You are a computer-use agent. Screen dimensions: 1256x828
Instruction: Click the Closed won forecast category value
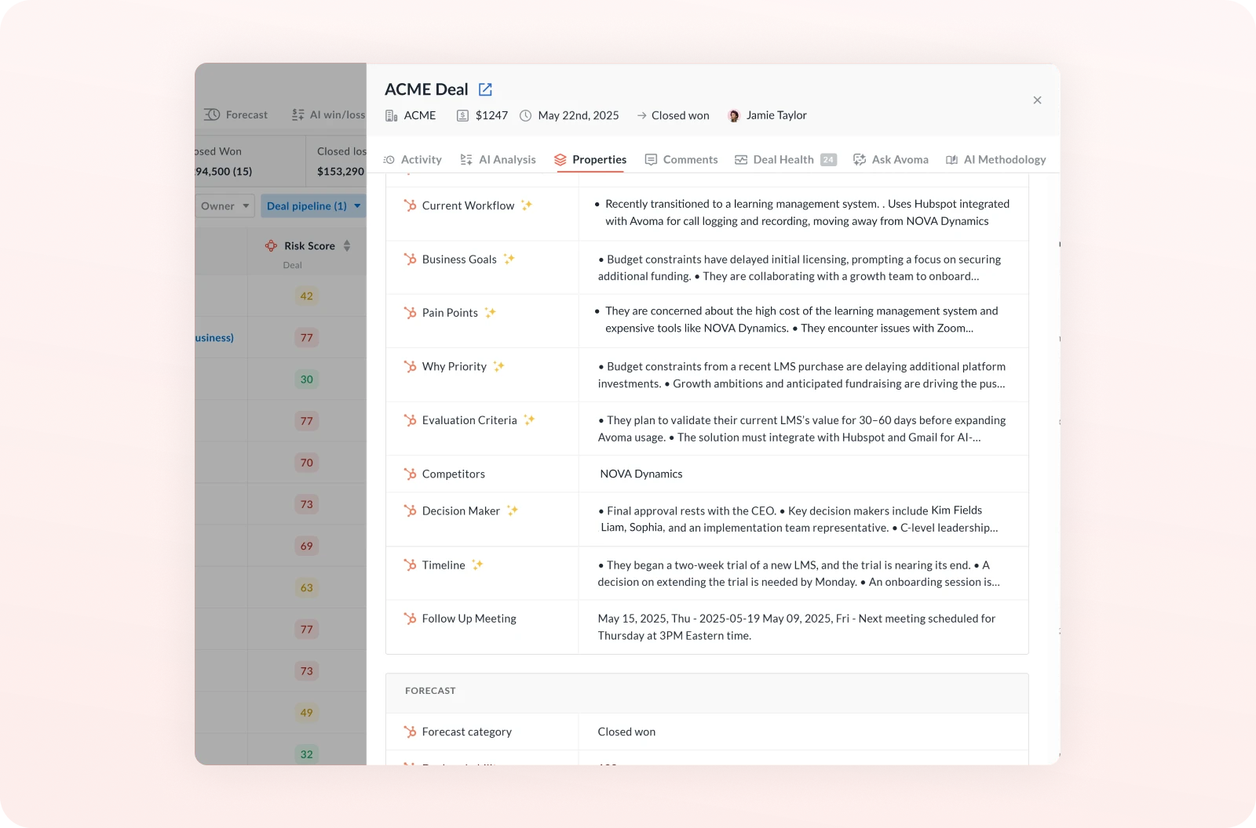pos(626,732)
